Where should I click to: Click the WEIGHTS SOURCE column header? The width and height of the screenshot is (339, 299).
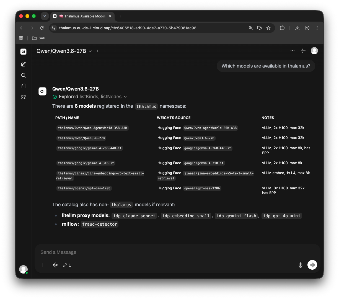[x=174, y=118]
